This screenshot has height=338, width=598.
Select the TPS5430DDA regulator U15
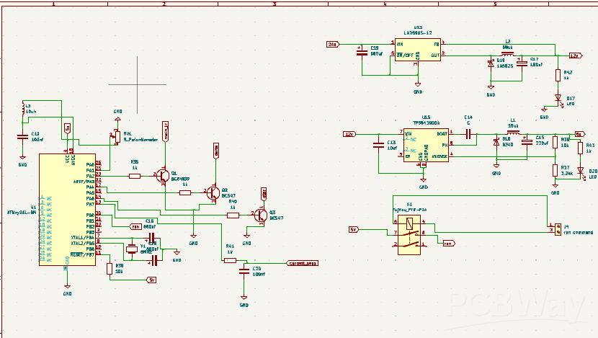pos(425,144)
